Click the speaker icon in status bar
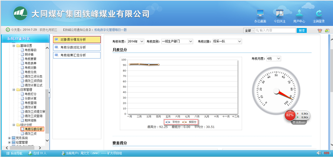 click(x=318, y=153)
